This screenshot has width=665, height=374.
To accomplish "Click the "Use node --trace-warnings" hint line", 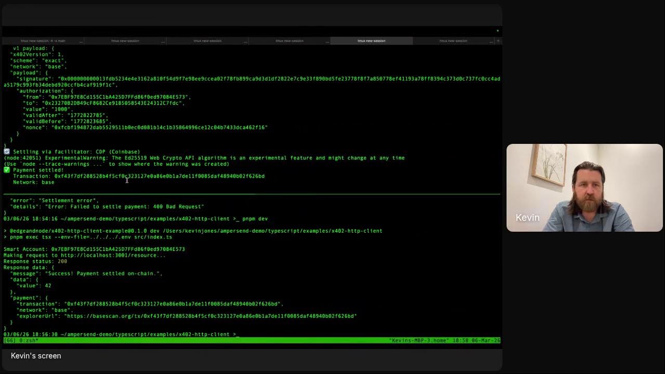I will click(x=116, y=164).
